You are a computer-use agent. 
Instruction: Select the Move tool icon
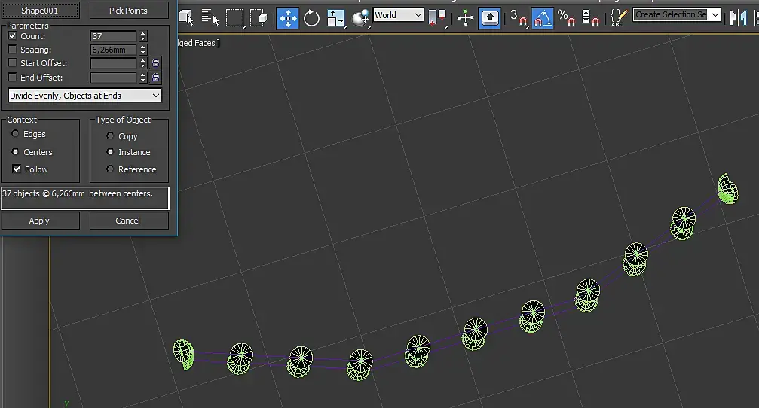point(287,18)
